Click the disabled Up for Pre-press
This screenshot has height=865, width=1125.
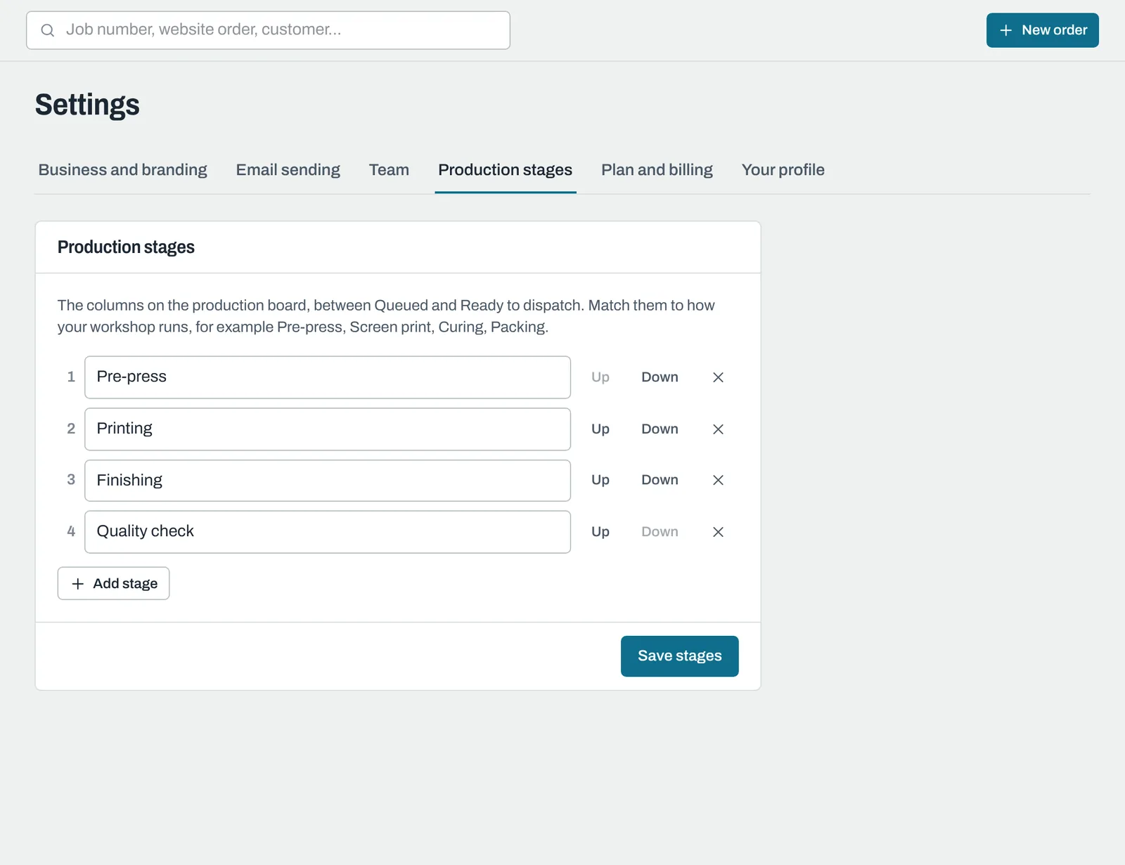click(x=600, y=377)
